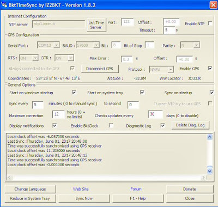Select log line 'Last Sync :Thursday, June 01, 2017 20:48:00'

click(x=47, y=141)
